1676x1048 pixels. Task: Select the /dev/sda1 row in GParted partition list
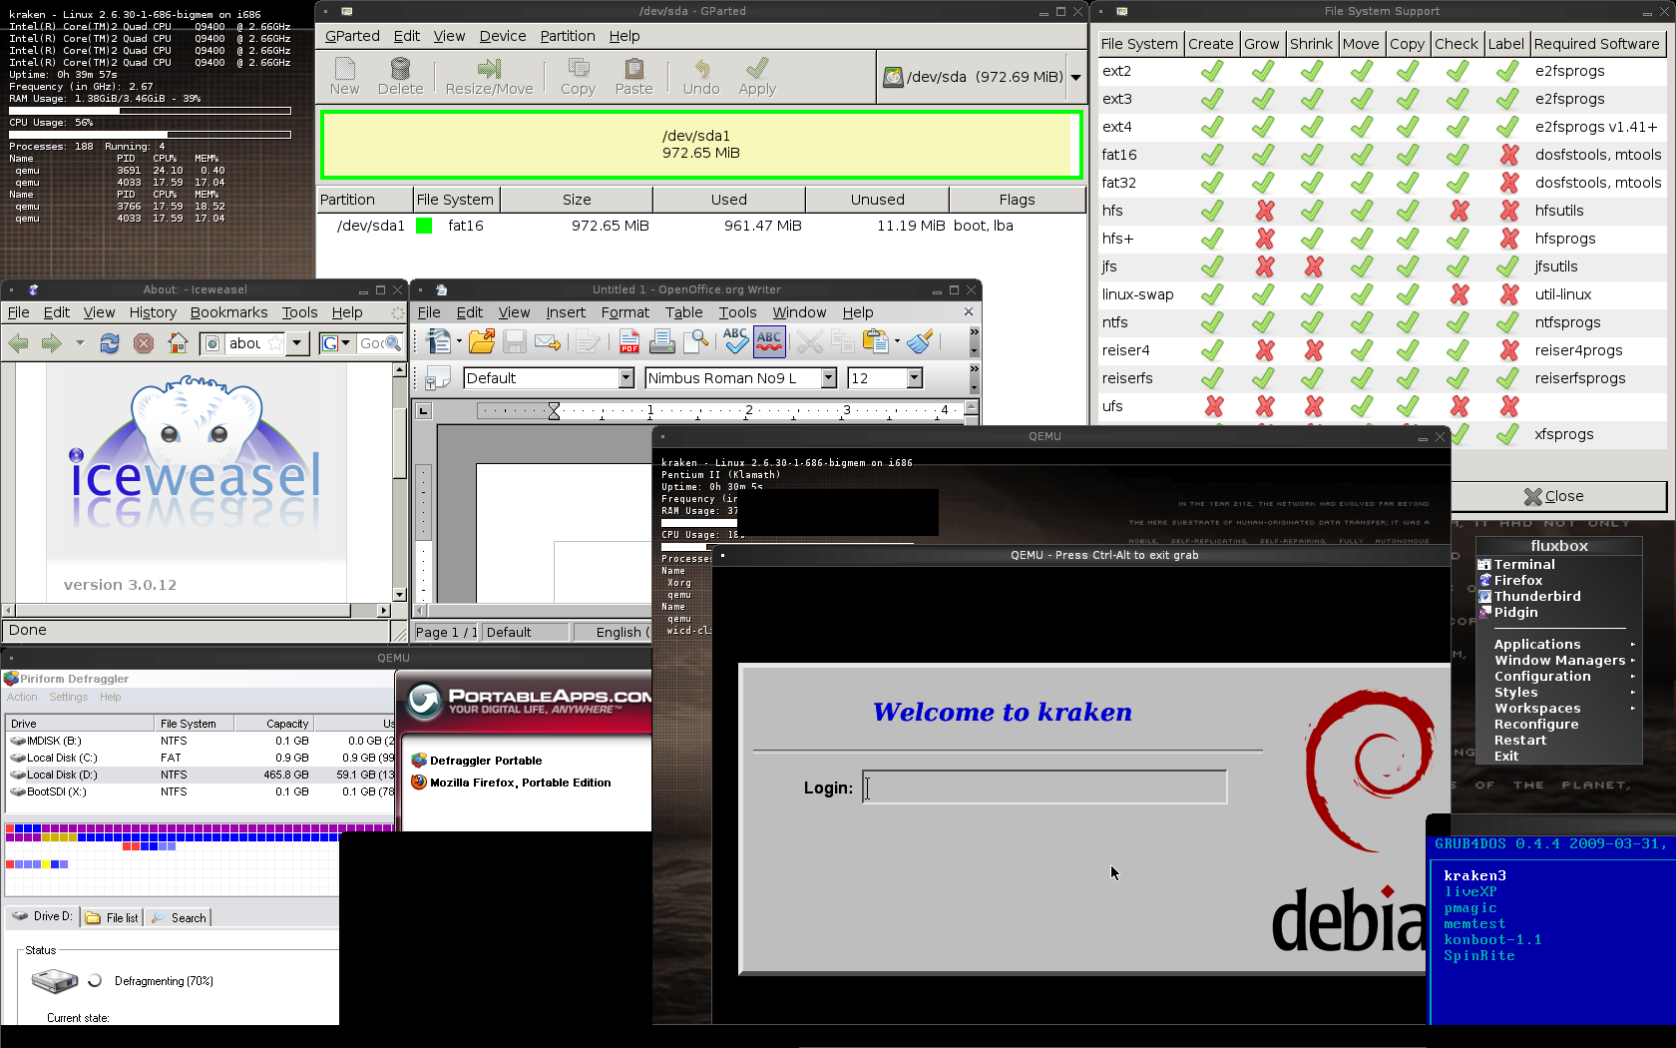click(701, 226)
